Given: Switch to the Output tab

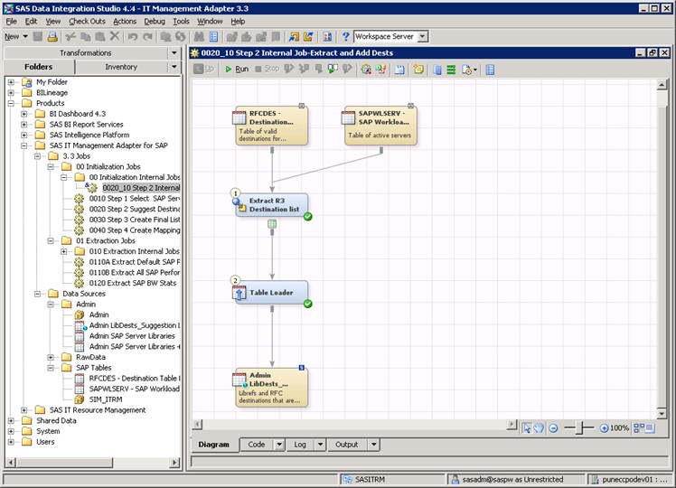Looking at the screenshot, I should click(347, 445).
